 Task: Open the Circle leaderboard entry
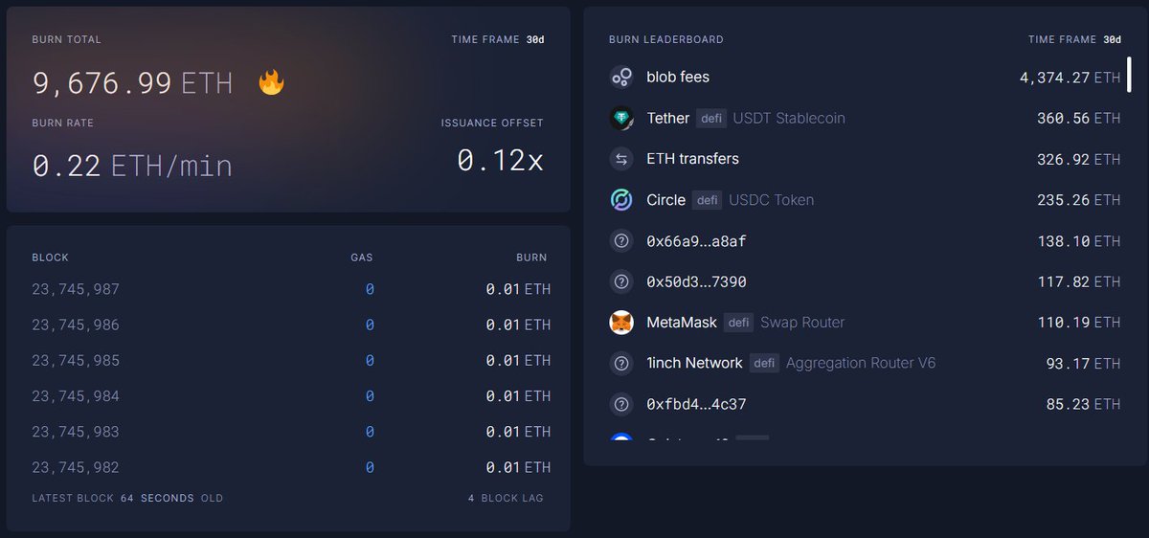(x=865, y=200)
